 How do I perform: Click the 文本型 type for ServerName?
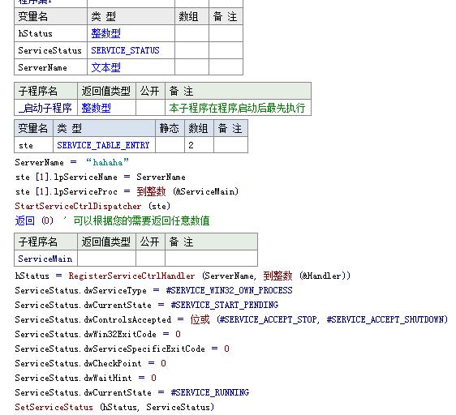(x=105, y=68)
